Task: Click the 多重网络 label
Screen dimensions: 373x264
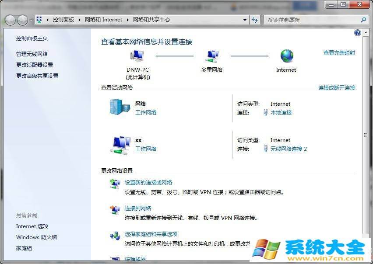Action: click(212, 70)
